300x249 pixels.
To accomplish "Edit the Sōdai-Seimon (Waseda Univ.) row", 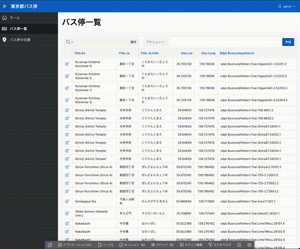I will point(67,213).
